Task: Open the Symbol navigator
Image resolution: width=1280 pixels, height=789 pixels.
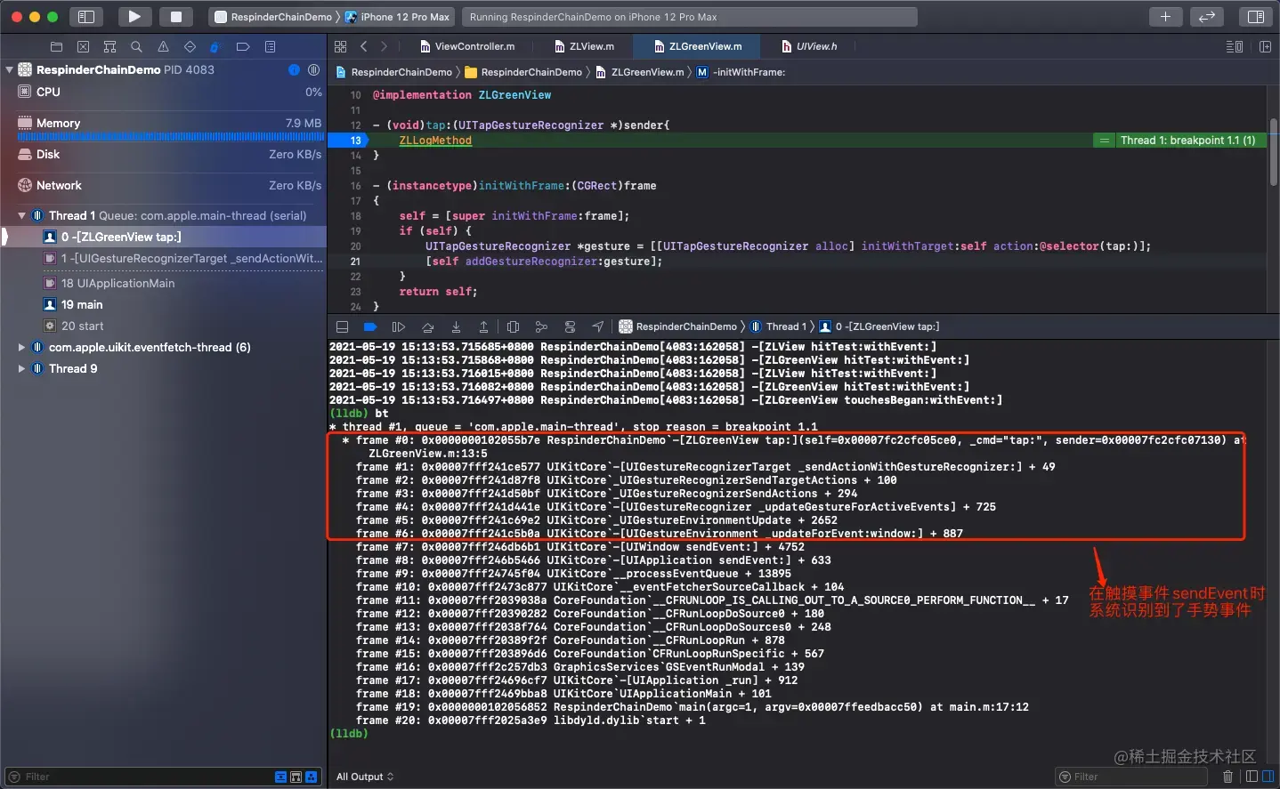Action: (109, 46)
